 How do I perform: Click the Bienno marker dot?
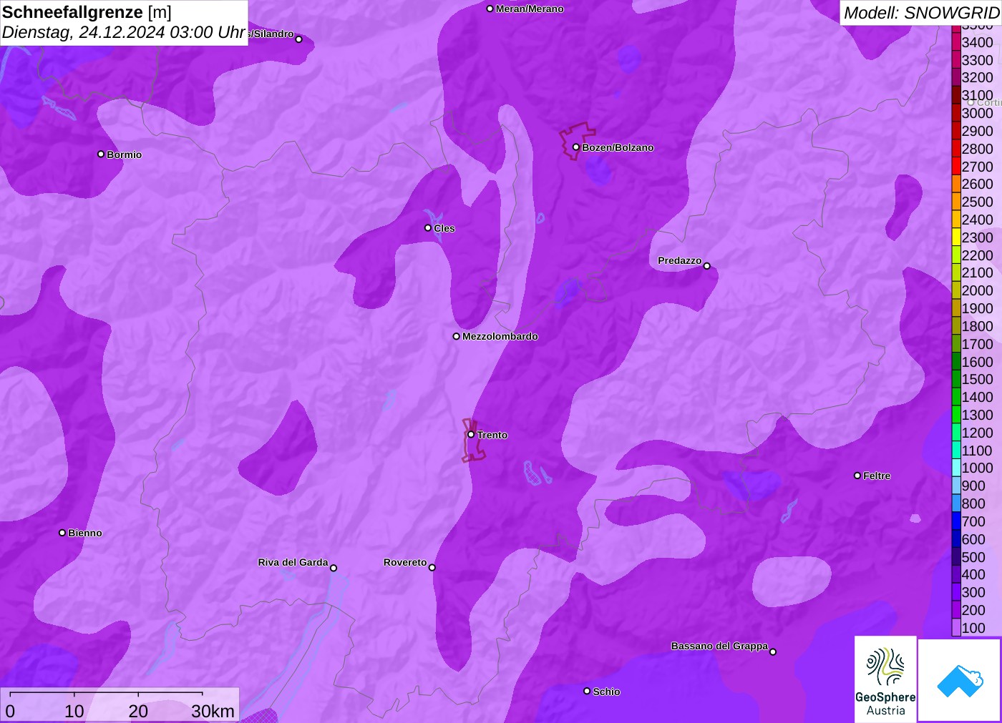coord(62,533)
